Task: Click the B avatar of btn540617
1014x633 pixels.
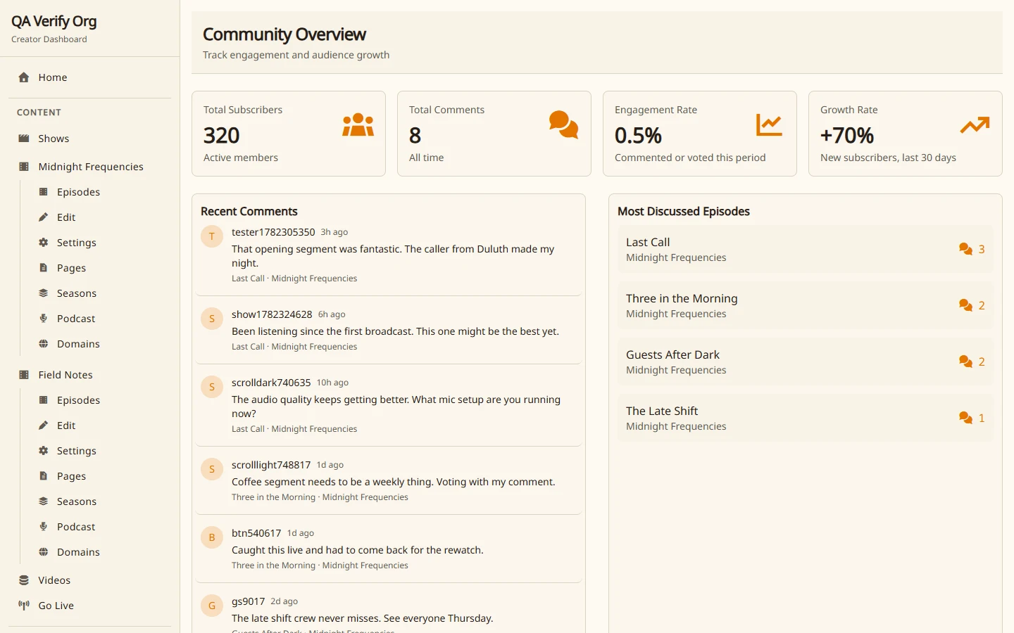Action: [x=212, y=537]
